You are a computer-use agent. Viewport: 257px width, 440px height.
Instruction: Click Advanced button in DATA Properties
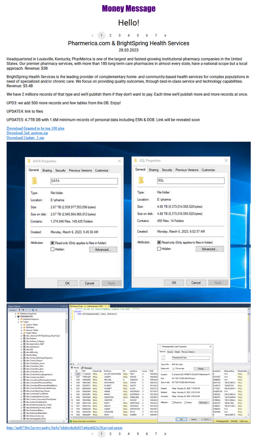coord(103,249)
